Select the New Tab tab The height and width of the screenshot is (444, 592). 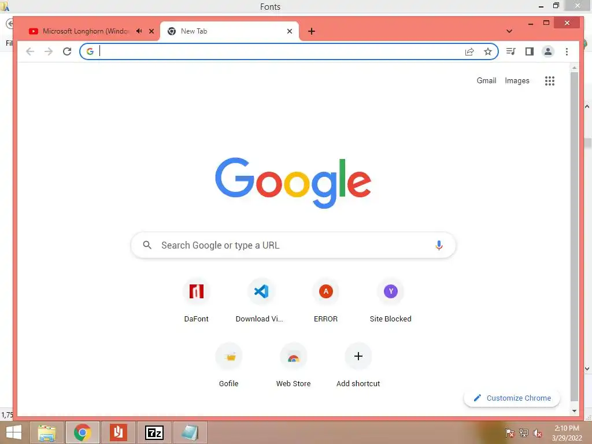(x=230, y=31)
